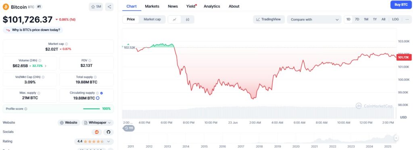The width and height of the screenshot is (413, 150).
Task: Switch to candlestick chart icon
Action: coord(188,19)
